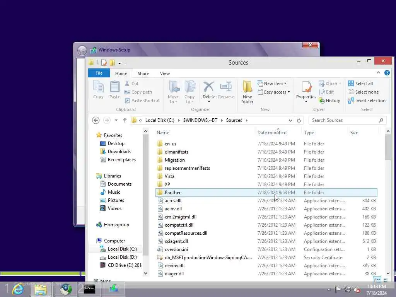
Task: Open Properties with the checkmark icon
Action: coord(306,92)
